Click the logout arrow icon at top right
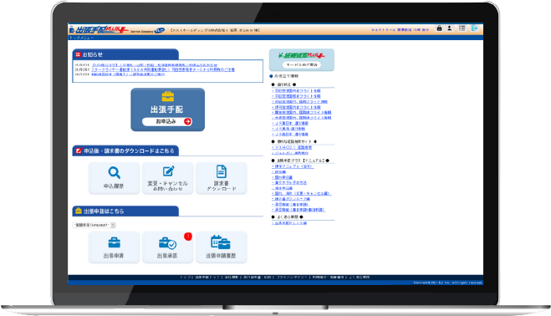This screenshot has width=551, height=316. point(474,28)
